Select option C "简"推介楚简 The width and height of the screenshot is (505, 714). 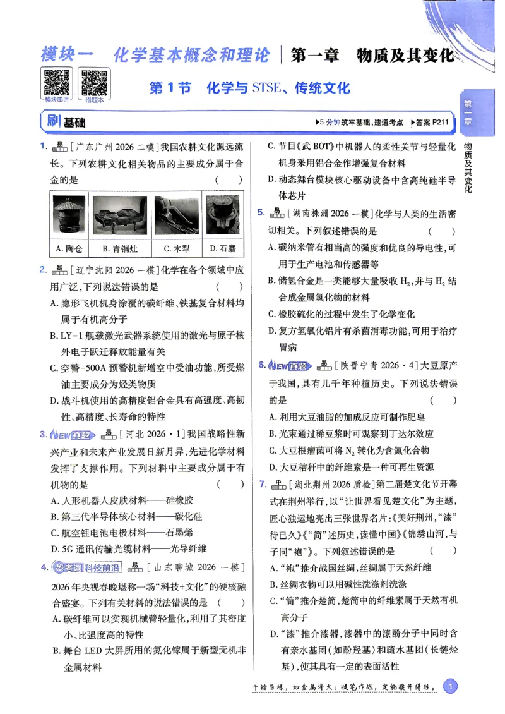pyautogui.click(x=364, y=609)
